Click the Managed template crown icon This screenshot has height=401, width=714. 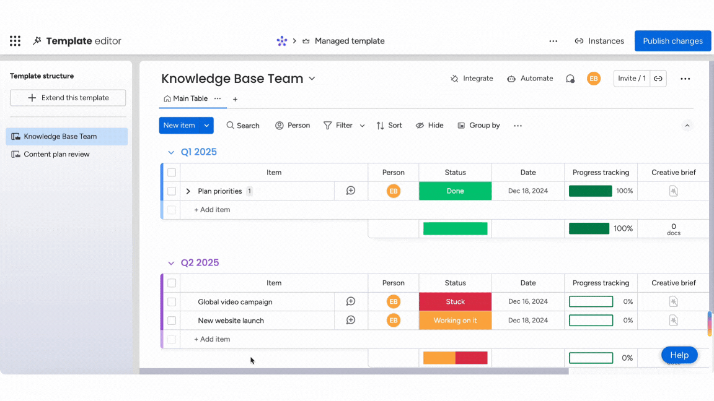(306, 41)
